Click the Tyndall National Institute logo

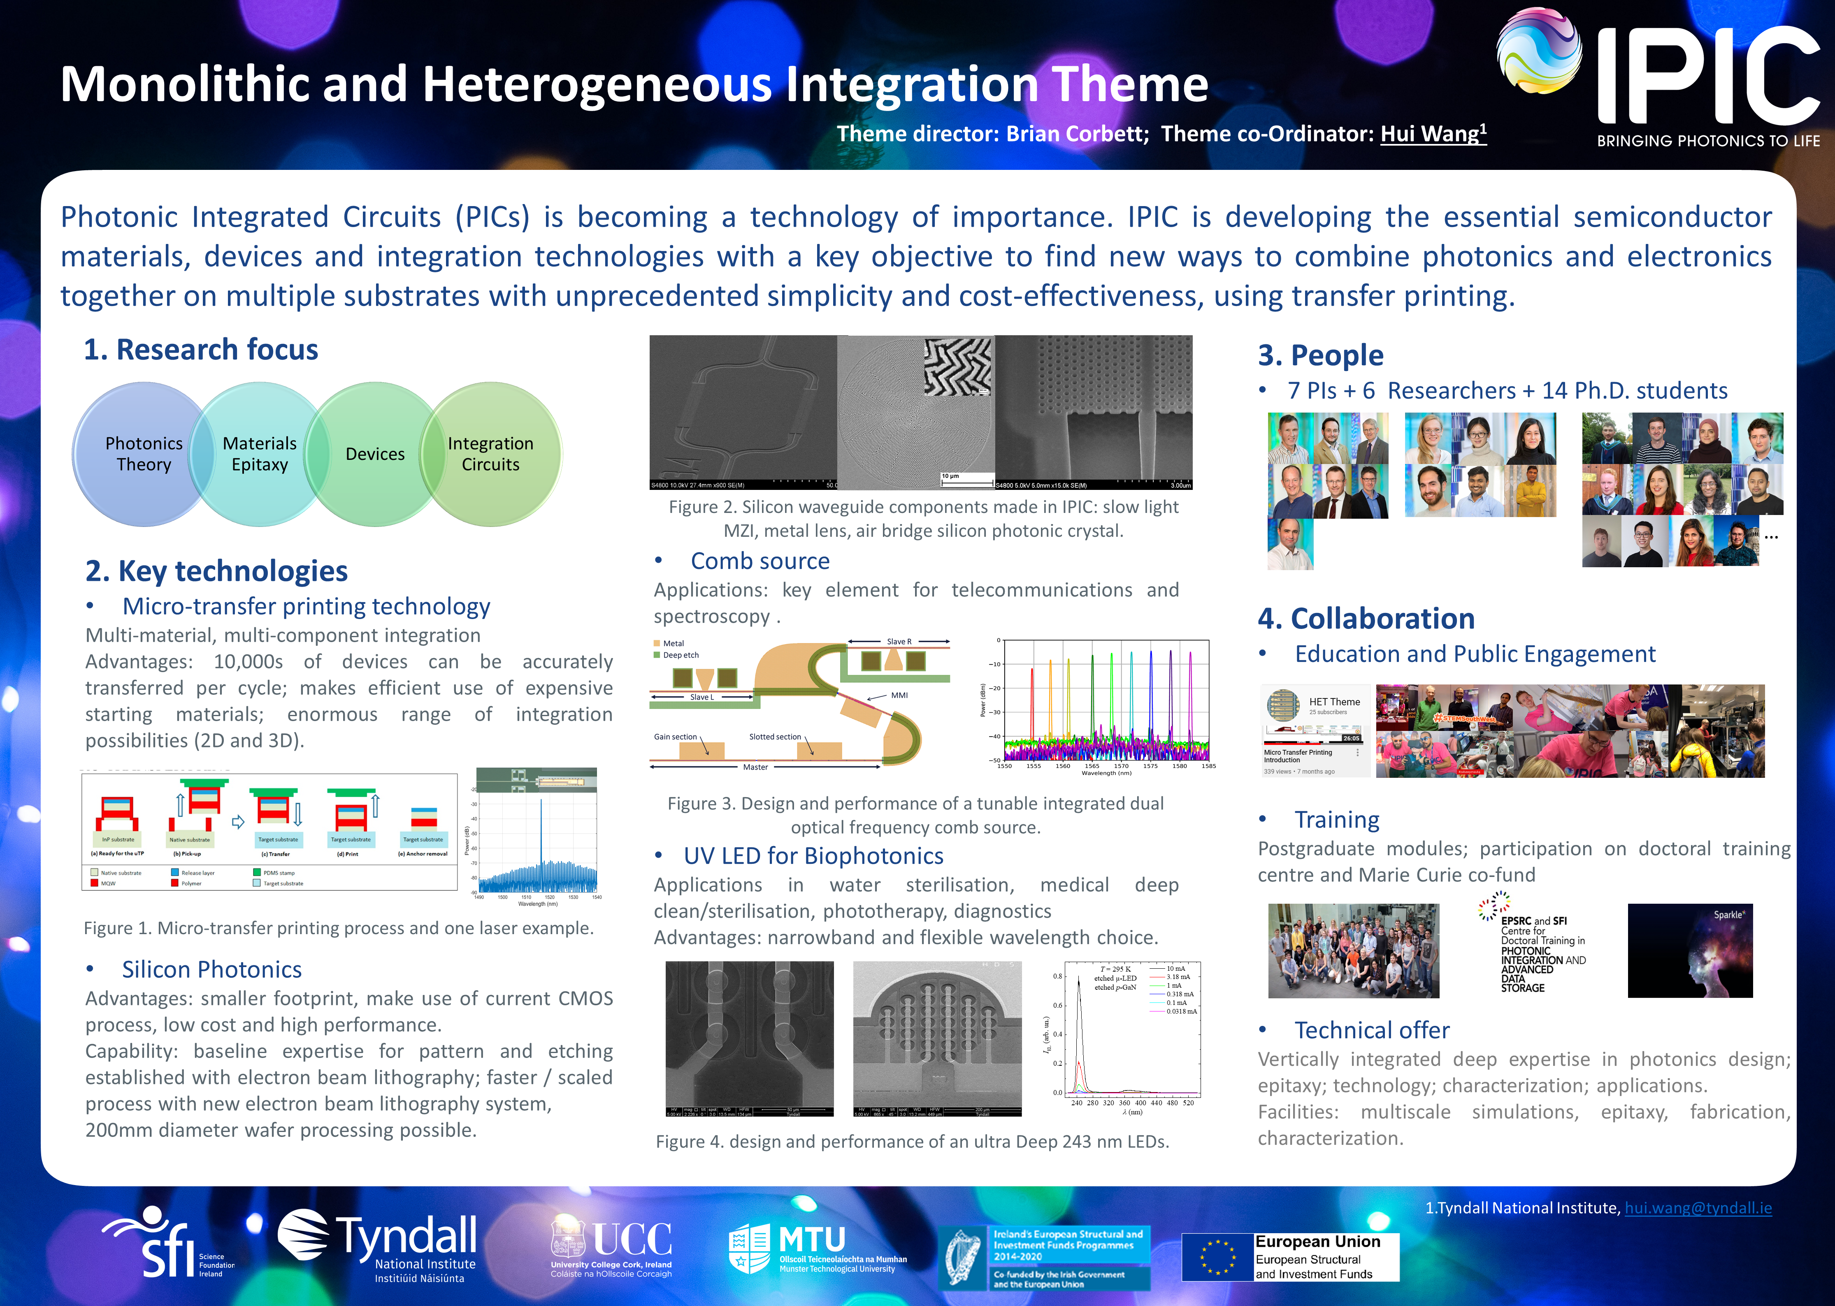[377, 1246]
